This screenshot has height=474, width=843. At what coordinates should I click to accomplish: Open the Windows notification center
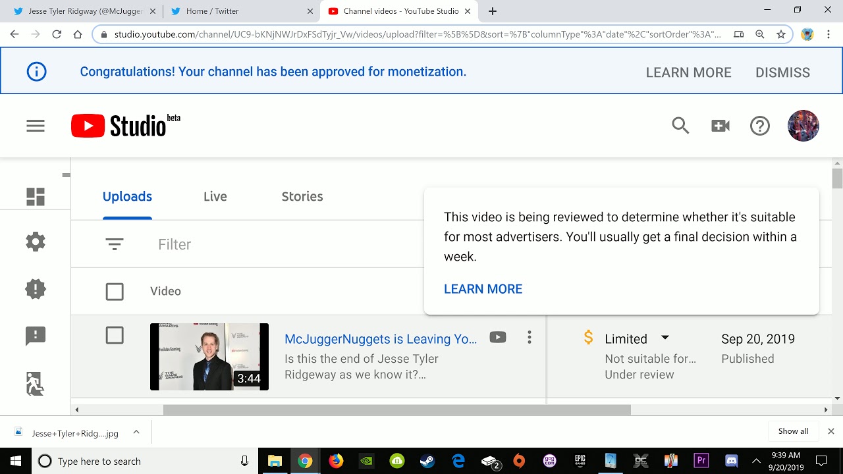[x=821, y=461]
